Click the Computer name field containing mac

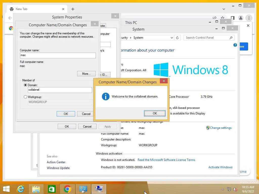point(58,55)
